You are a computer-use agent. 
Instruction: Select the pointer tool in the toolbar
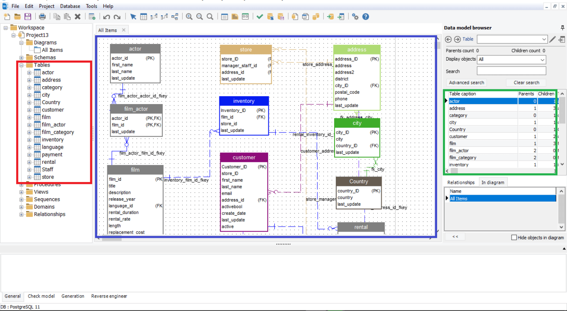click(x=133, y=17)
